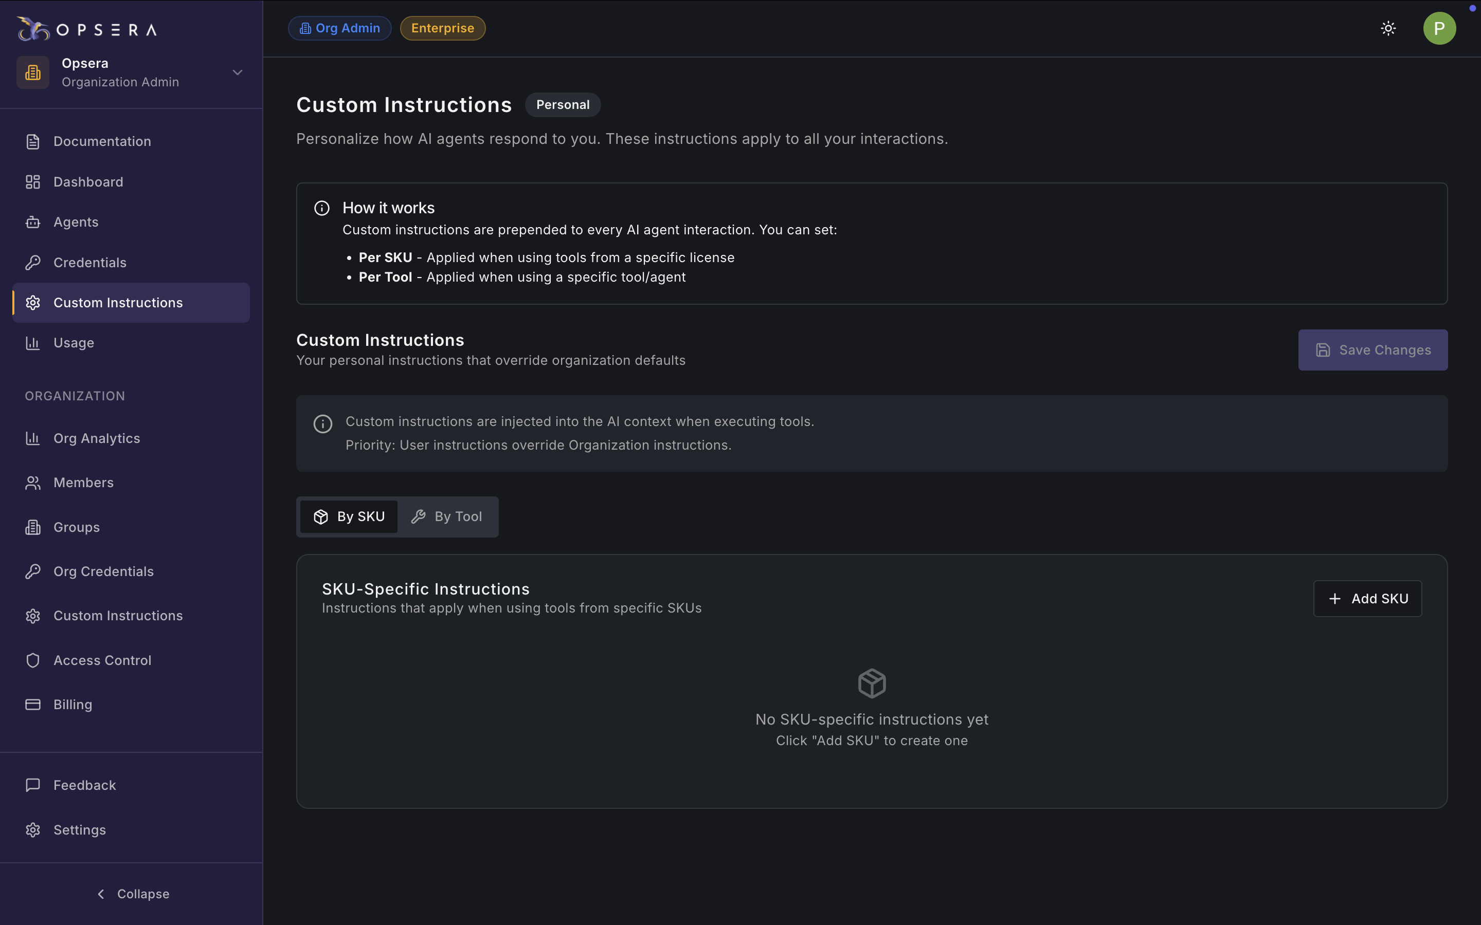Toggle the light/dark theme sun icon
1481x925 pixels.
point(1388,28)
